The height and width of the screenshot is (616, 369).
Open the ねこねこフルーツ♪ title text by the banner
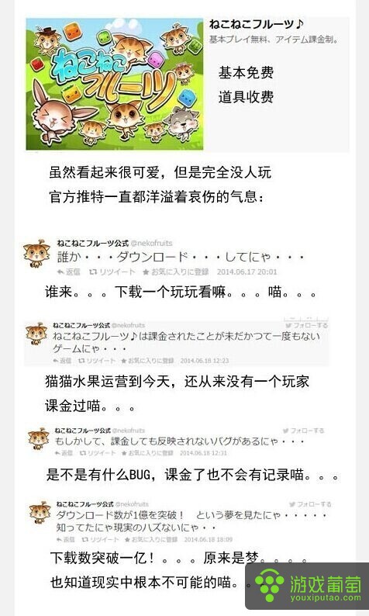(257, 24)
